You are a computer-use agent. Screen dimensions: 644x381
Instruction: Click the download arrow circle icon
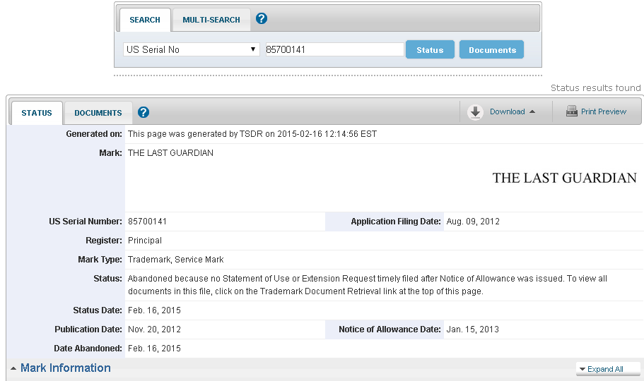tap(475, 112)
